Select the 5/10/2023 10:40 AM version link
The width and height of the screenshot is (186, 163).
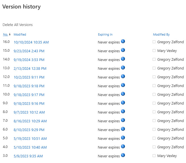[30, 147]
